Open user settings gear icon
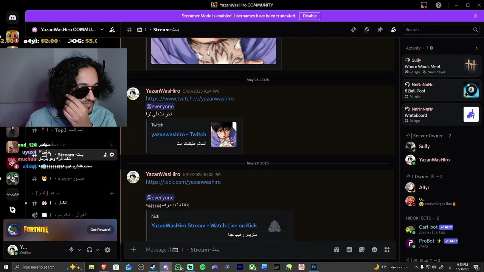This screenshot has width=484, height=272. click(x=107, y=250)
